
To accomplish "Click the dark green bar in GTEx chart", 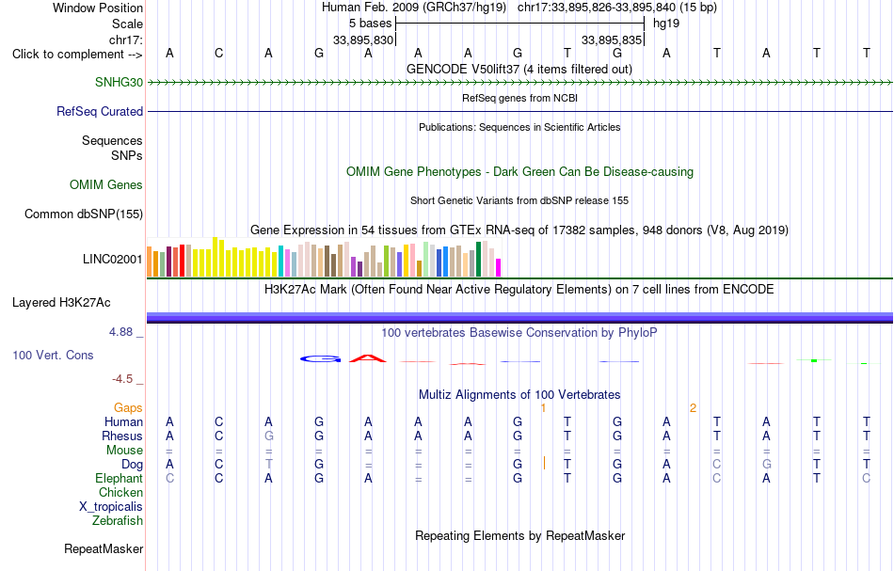I will pyautogui.click(x=478, y=260).
